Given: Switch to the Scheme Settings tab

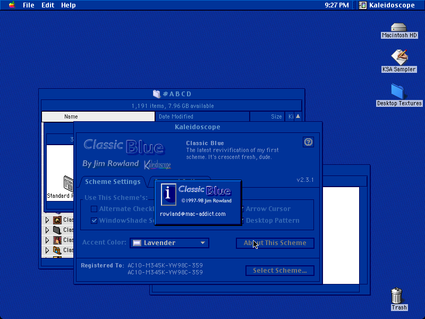Looking at the screenshot, I should point(113,182).
